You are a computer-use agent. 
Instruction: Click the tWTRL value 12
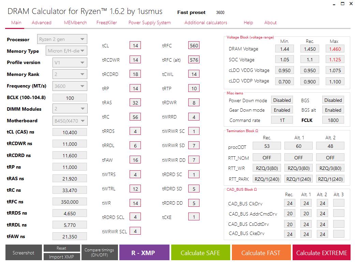click(x=135, y=189)
